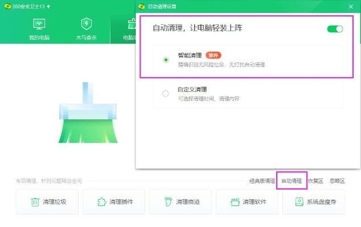Click the puzzle icon on 清理插件
Viewport: 361px width, 227px height.
click(x=102, y=202)
